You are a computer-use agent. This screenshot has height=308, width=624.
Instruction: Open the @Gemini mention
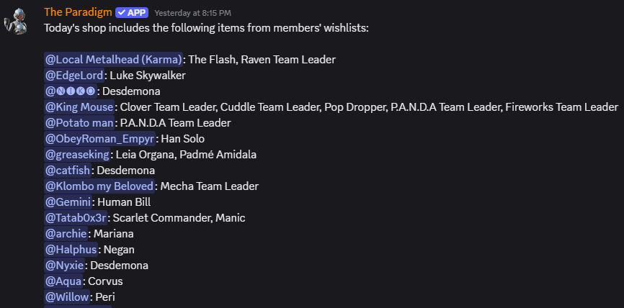coord(68,202)
